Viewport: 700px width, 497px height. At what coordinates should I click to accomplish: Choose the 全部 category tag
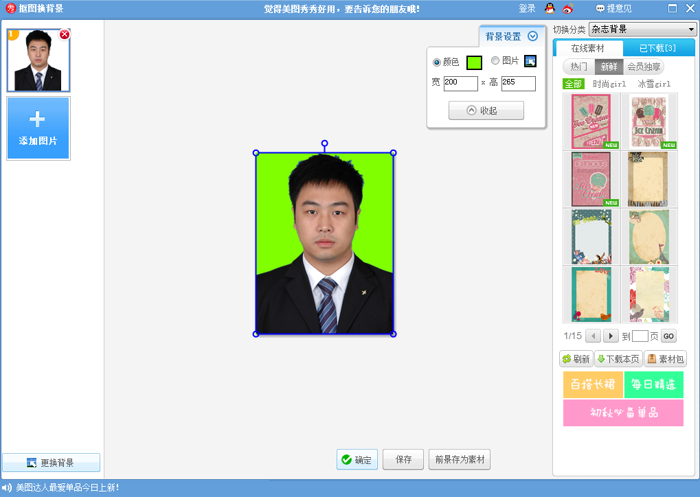tap(574, 84)
